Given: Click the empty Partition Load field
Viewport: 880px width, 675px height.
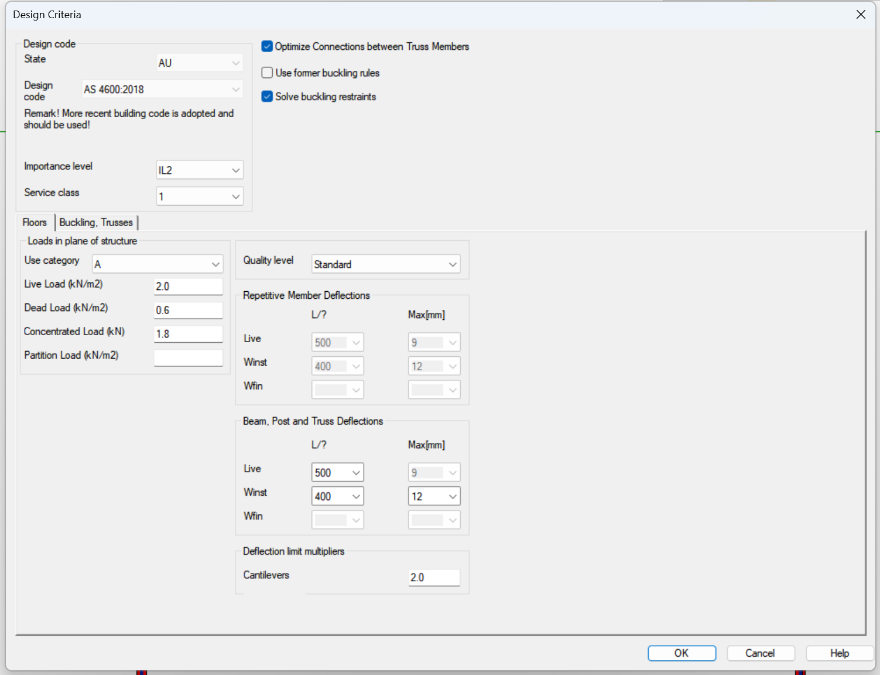Looking at the screenshot, I should pos(188,357).
